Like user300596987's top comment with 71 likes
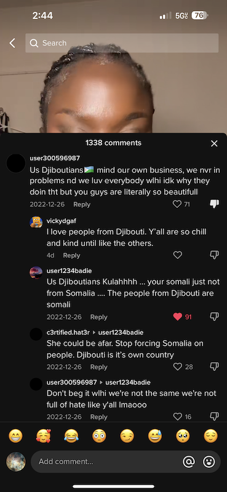This screenshot has height=492, width=227. coord(177,204)
